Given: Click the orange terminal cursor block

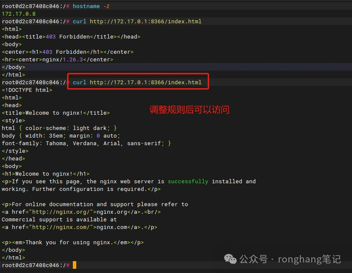Looking at the screenshot, I should tap(75, 265).
